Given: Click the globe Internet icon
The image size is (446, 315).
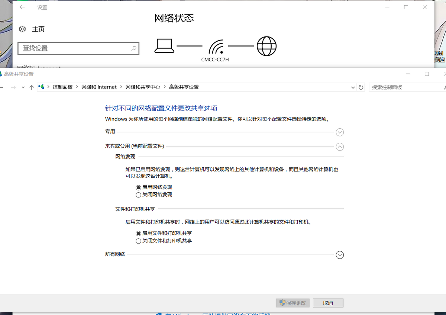Looking at the screenshot, I should tap(266, 46).
